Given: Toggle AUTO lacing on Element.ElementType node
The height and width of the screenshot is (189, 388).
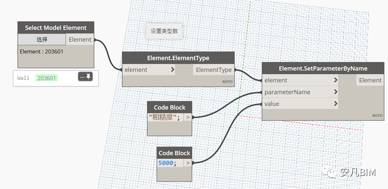Looking at the screenshot, I should pyautogui.click(x=227, y=82).
